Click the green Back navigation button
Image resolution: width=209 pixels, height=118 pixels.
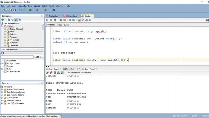click(30, 10)
